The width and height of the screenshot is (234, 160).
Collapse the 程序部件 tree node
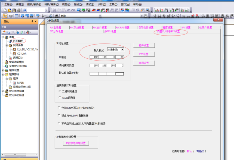tap(3, 74)
